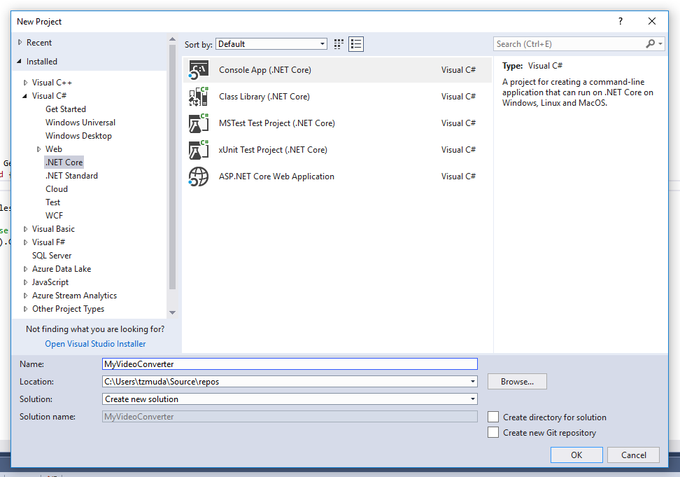Screen dimensions: 680x477
Task: Enable Create directory for solution checkbox
Action: 493,417
